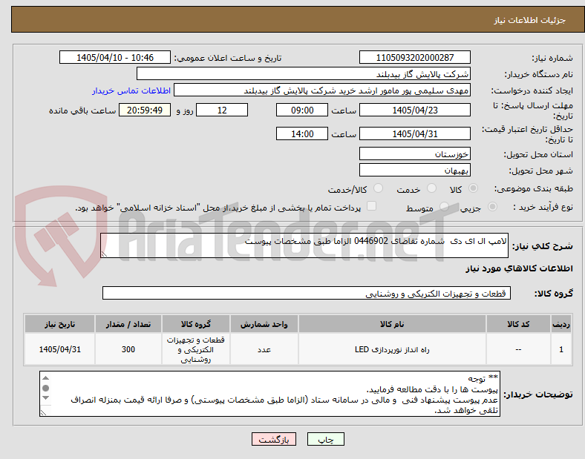
Task: Click the scroll up arrow in buyer notes
Action: (x=45, y=378)
